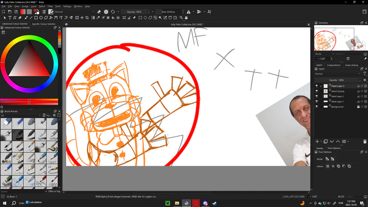Select the Fill bucket tool
Viewport: 368px width, 207px height.
(113, 18)
